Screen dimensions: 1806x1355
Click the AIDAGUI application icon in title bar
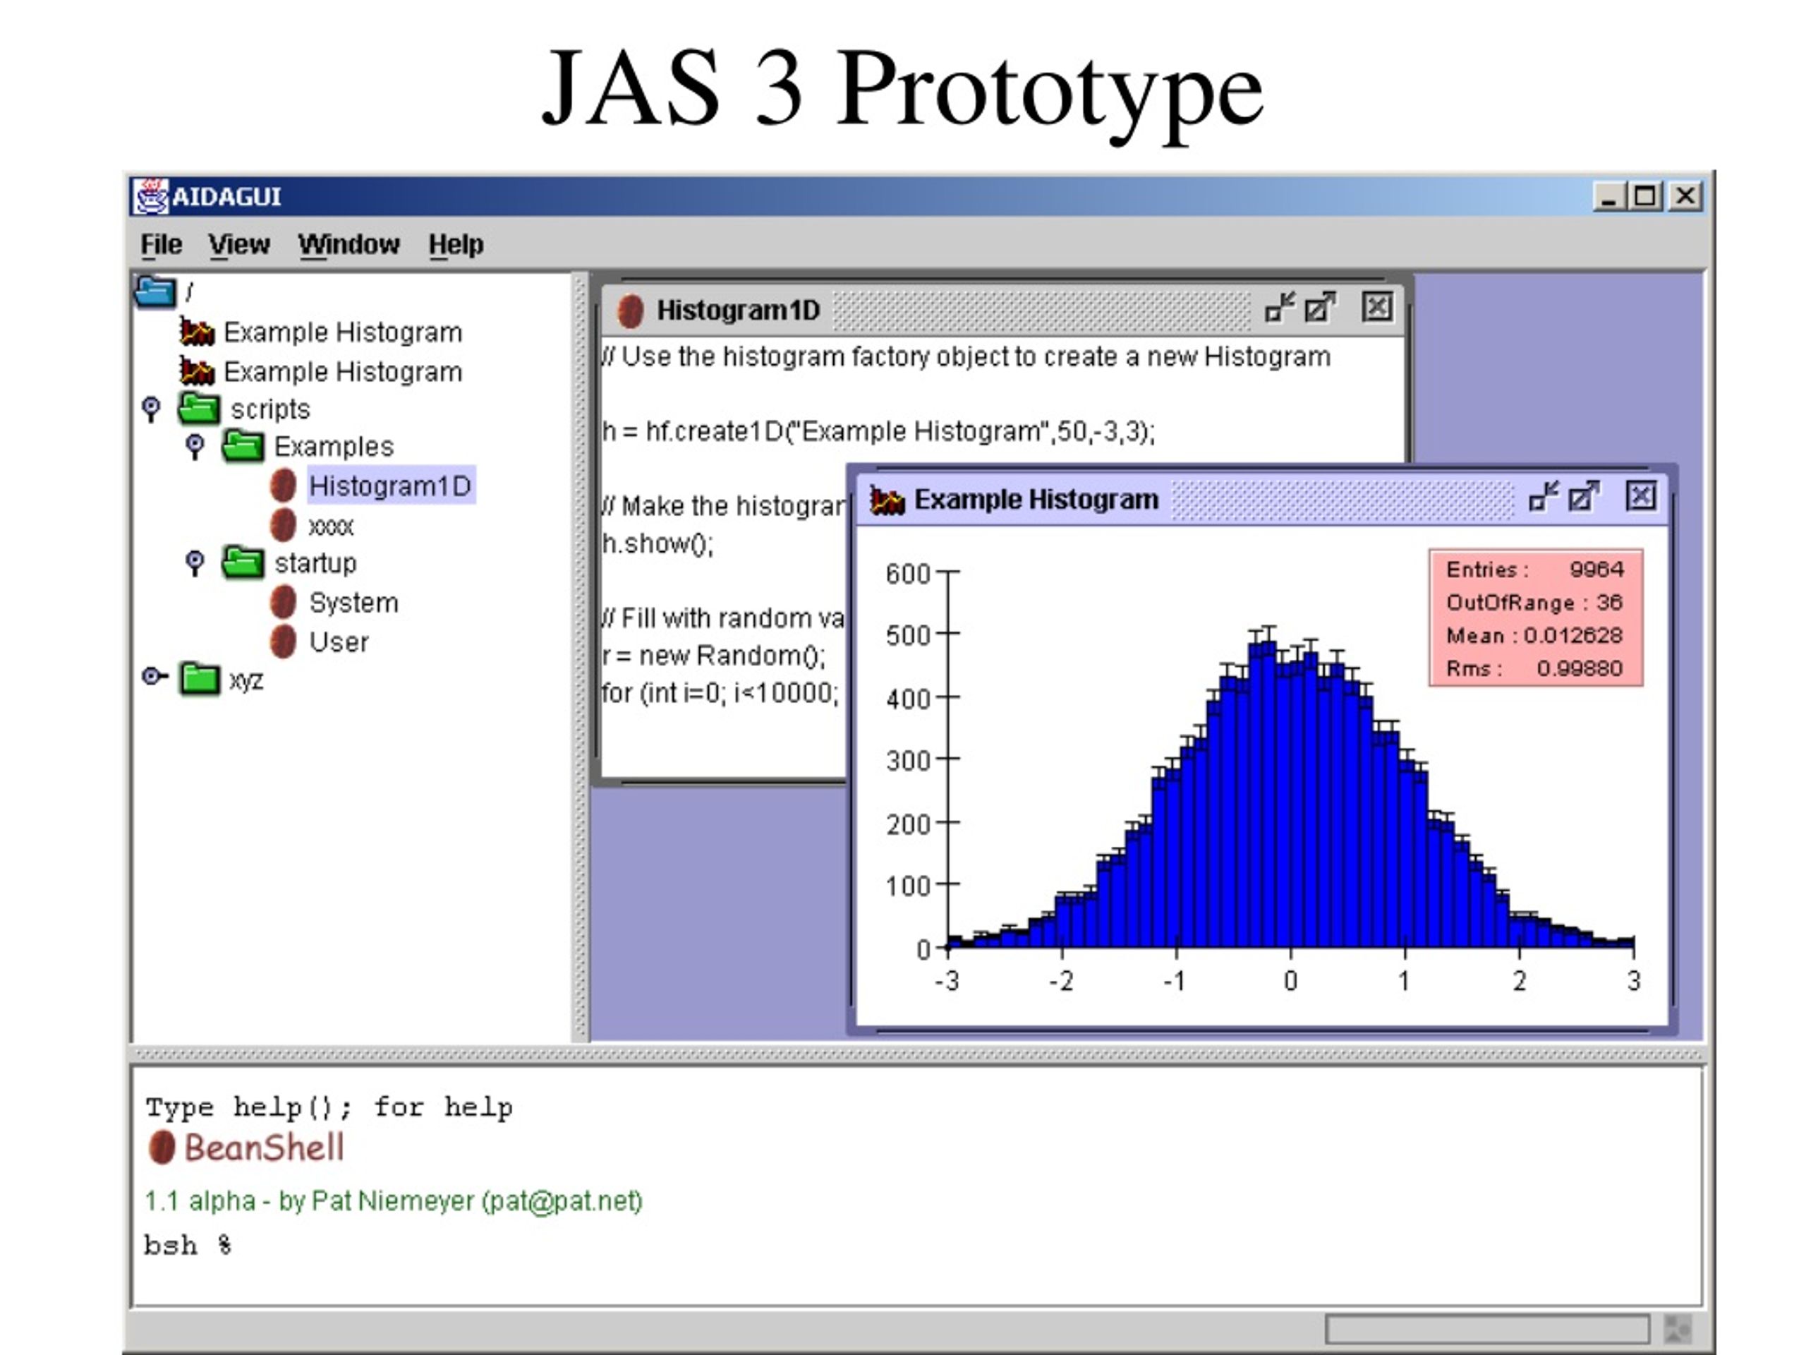[x=151, y=196]
